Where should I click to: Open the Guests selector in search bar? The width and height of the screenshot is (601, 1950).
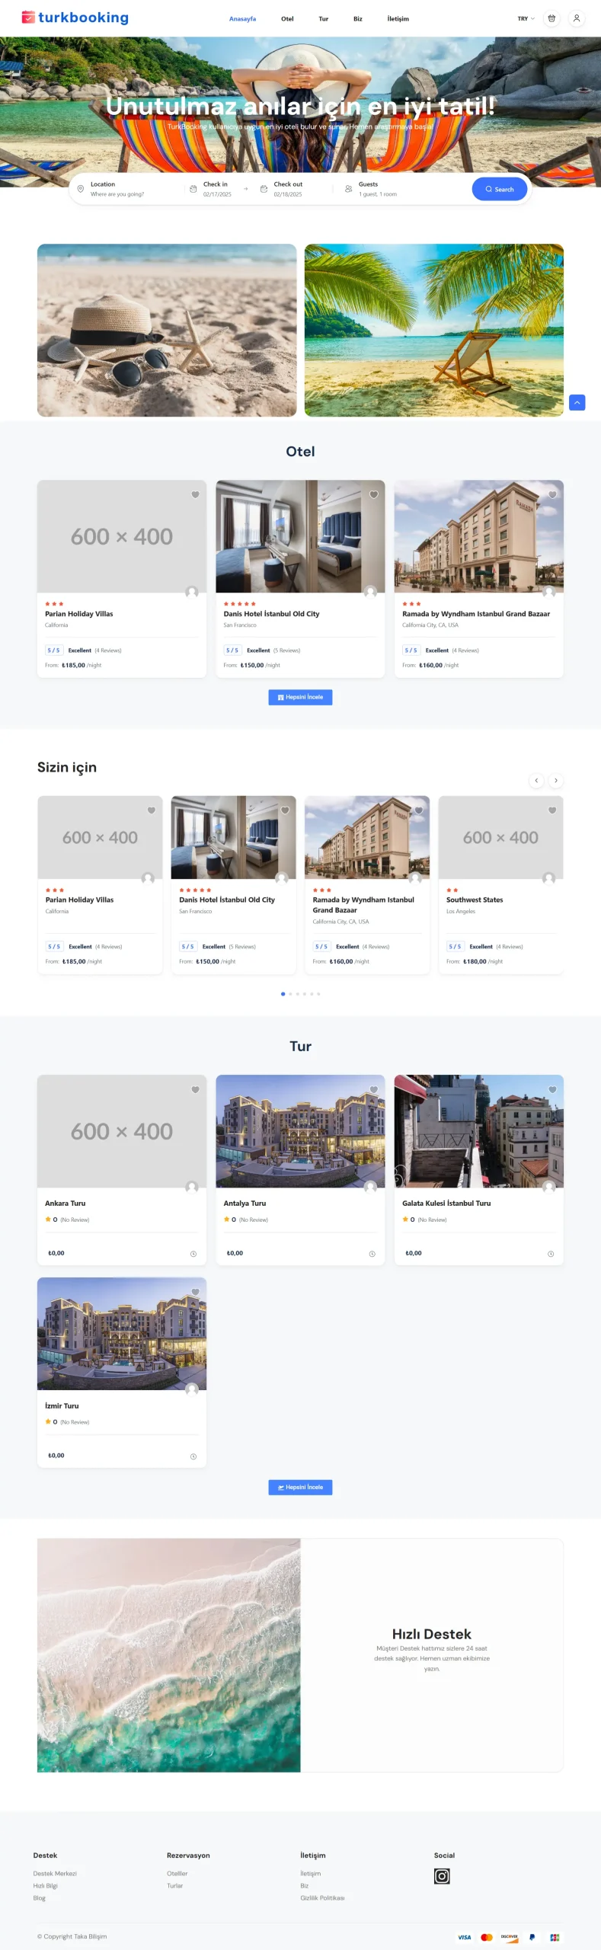pos(378,189)
